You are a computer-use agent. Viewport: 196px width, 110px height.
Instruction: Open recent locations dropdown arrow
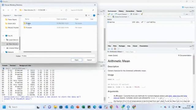pos(12,10)
